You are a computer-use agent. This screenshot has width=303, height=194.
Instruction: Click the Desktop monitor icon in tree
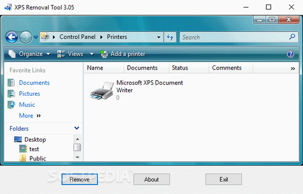(18, 139)
